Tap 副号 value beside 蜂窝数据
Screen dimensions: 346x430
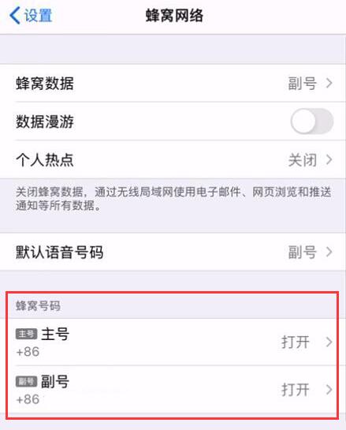pyautogui.click(x=303, y=84)
